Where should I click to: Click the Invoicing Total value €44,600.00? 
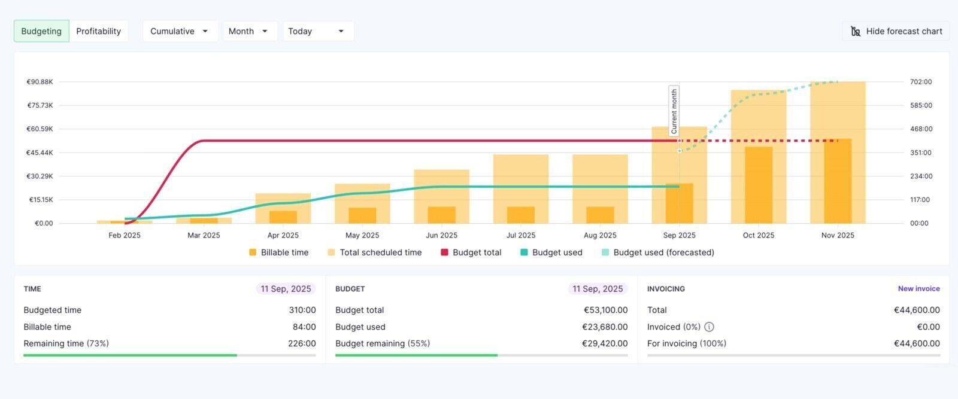(917, 310)
